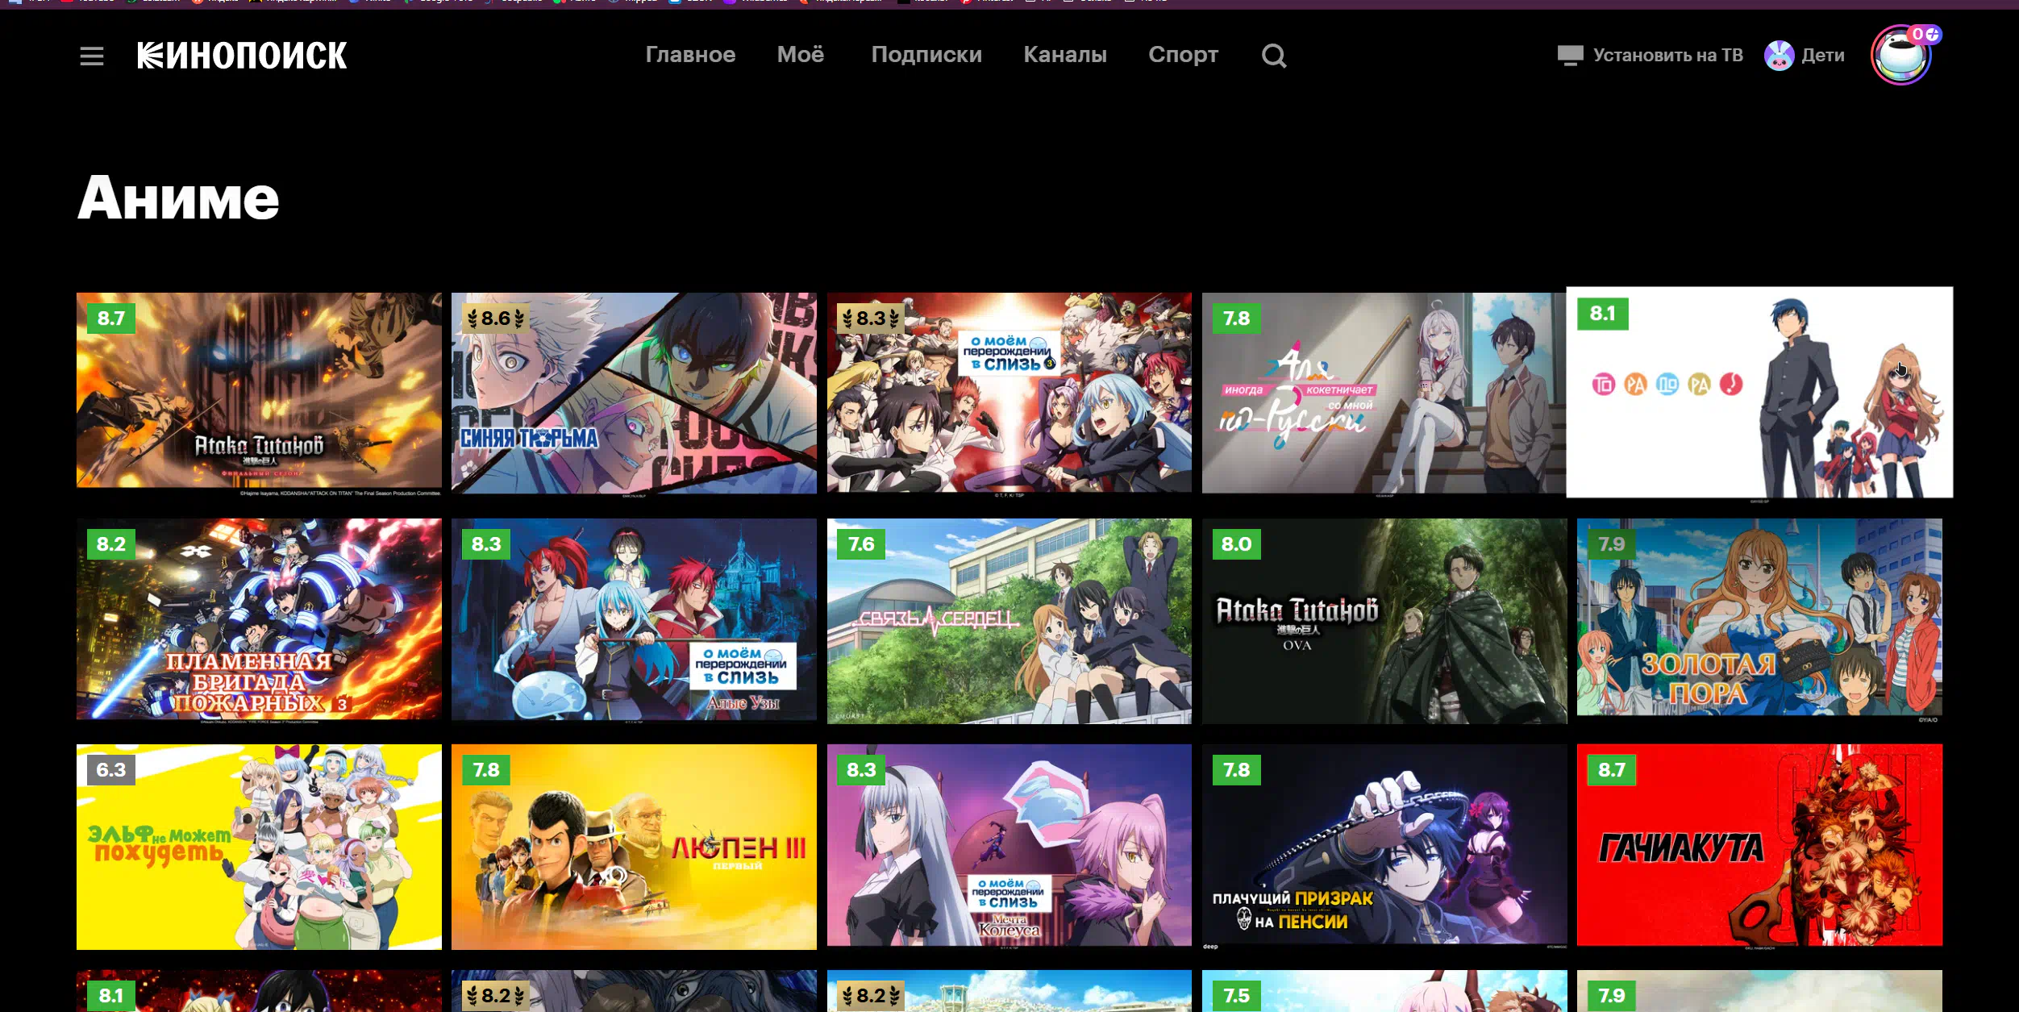The image size is (2019, 1012).
Task: Click the 8.0 rating badge on Атака Титанов OVA
Action: (1236, 544)
